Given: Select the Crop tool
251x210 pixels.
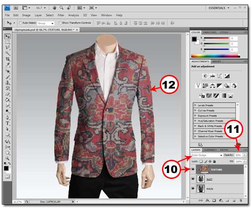Looking at the screenshot, I should [7, 59].
